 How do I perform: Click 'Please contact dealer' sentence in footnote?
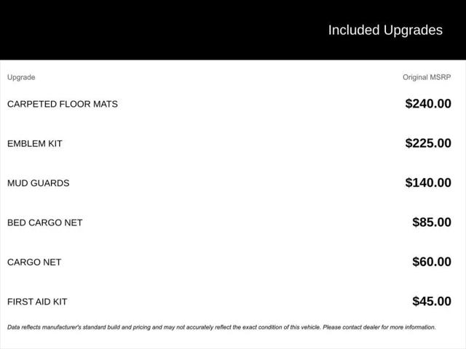tap(379, 327)
